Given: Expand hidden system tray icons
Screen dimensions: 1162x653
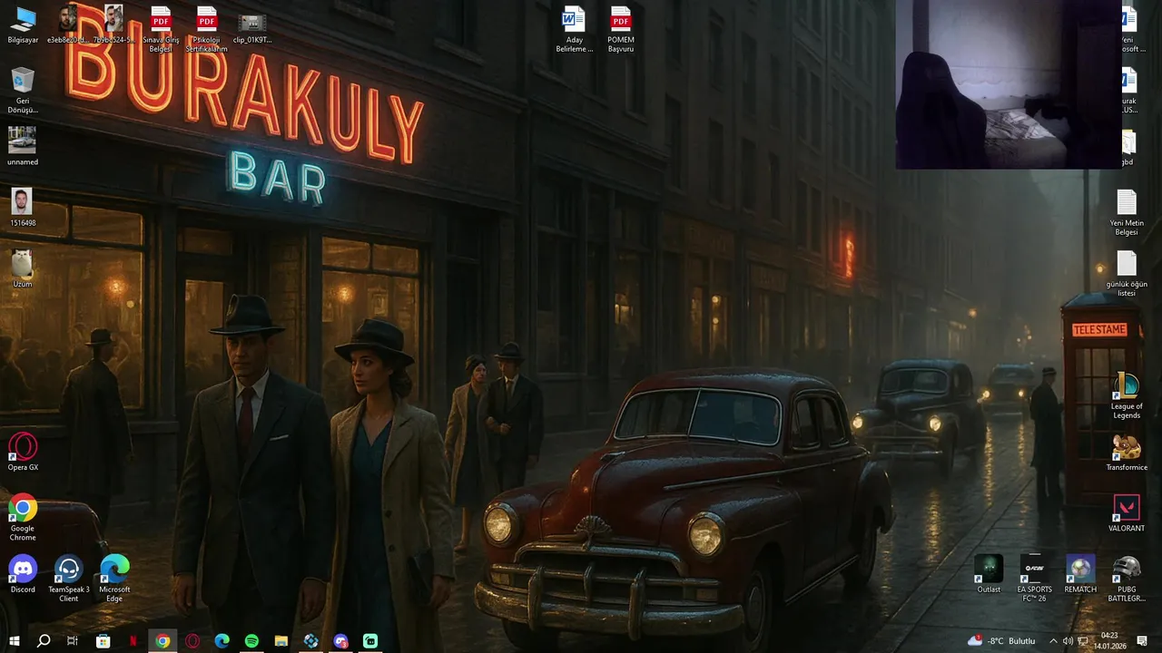Looking at the screenshot, I should point(1053,641).
